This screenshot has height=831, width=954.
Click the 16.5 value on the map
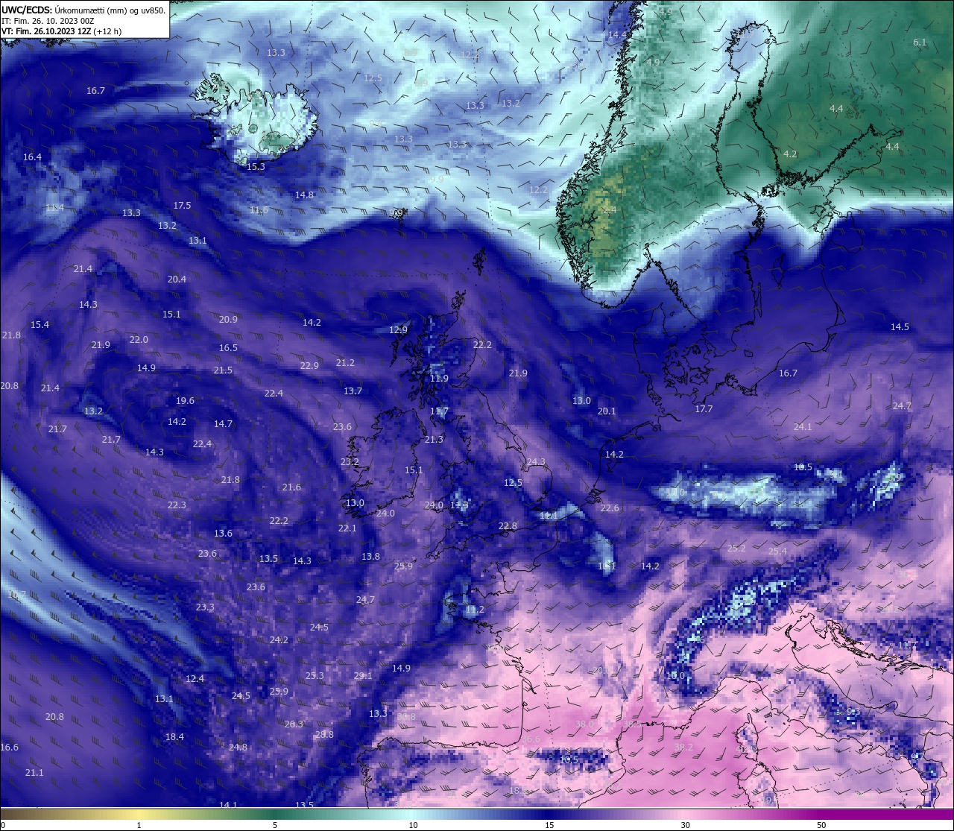[228, 348]
